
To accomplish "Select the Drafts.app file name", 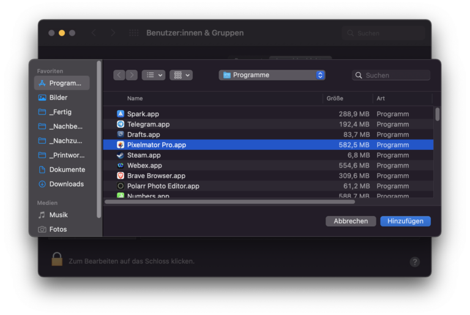I will pos(144,135).
